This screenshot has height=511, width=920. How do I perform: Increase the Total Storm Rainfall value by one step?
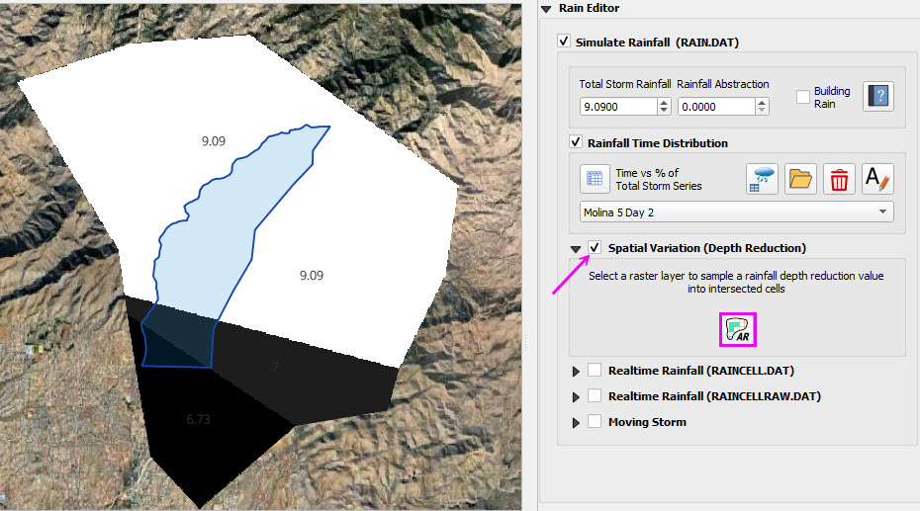point(663,102)
